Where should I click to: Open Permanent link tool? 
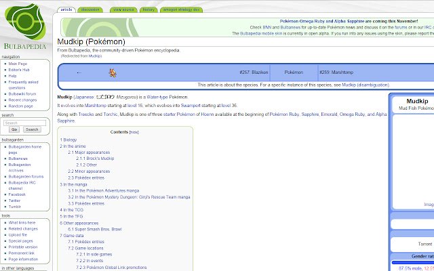21,253
